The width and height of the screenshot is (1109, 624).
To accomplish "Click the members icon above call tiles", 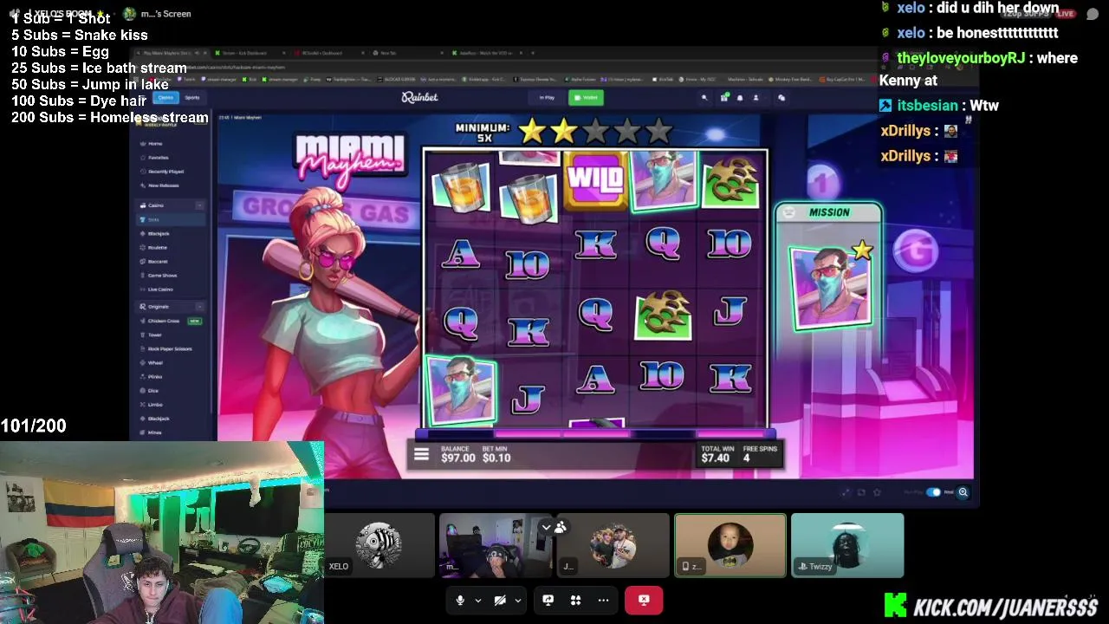I will 561,527.
